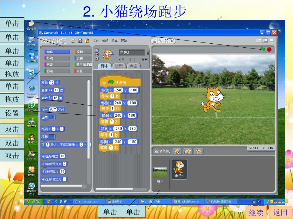Set rotation style to left-right flip
293x219 pixels.
pos(97,54)
